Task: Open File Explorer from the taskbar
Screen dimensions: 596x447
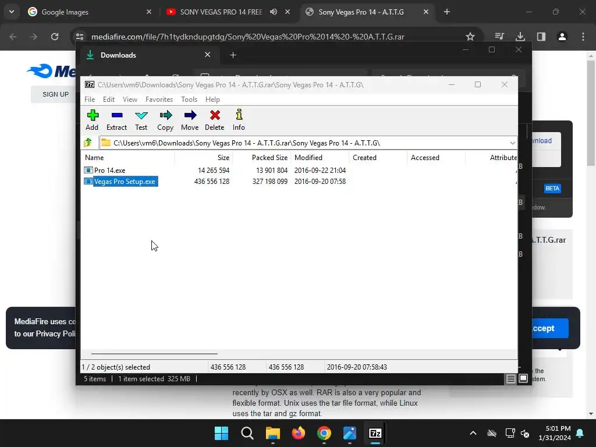Action: (272, 433)
